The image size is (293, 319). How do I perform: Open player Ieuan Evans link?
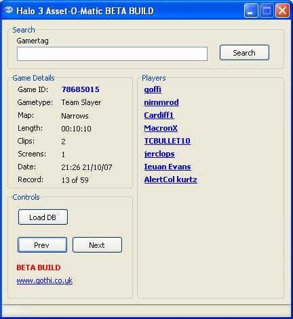168,167
